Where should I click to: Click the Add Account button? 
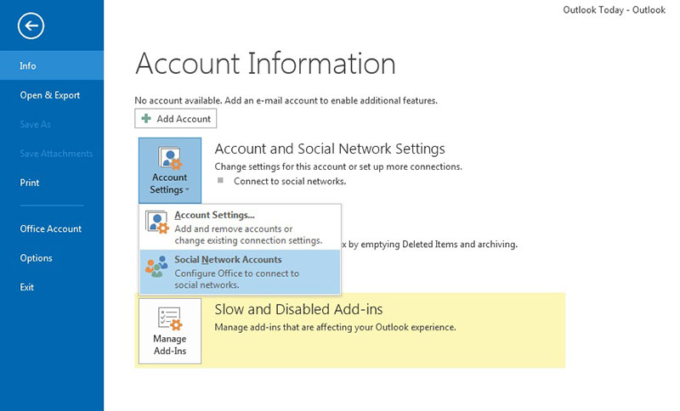tap(176, 118)
